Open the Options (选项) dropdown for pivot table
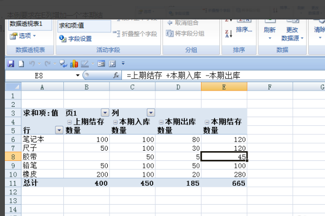The height and width of the screenshot is (216, 325). (x=23, y=36)
